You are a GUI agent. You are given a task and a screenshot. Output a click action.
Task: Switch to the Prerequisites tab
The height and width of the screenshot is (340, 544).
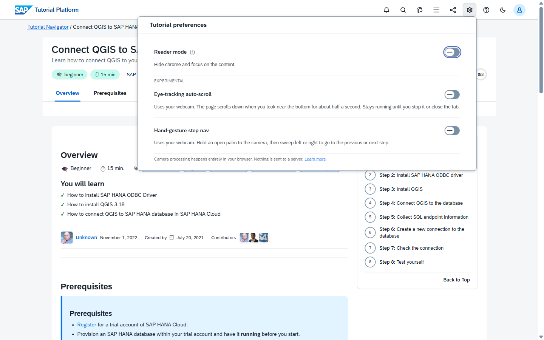[110, 93]
